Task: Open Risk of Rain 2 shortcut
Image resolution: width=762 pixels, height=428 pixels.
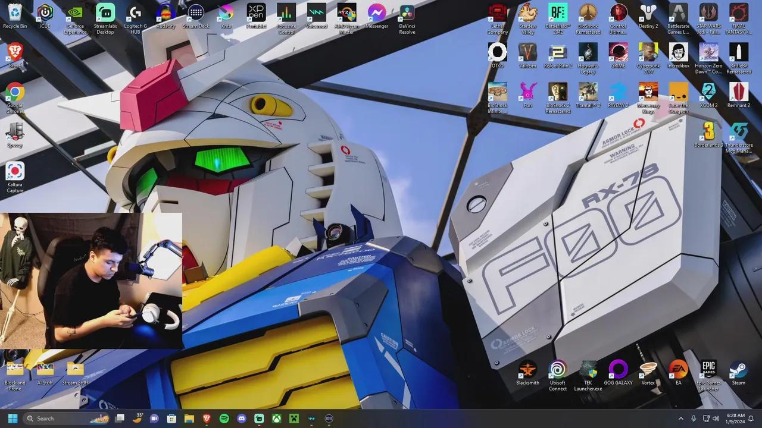Action: (558, 56)
